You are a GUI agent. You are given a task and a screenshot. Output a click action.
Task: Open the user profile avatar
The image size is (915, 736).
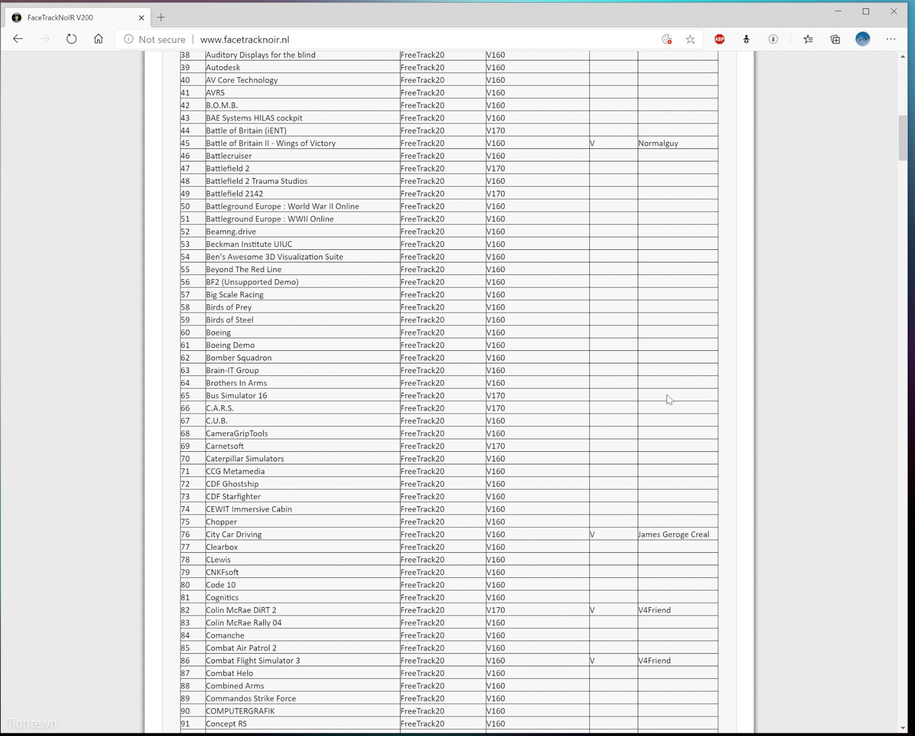863,39
